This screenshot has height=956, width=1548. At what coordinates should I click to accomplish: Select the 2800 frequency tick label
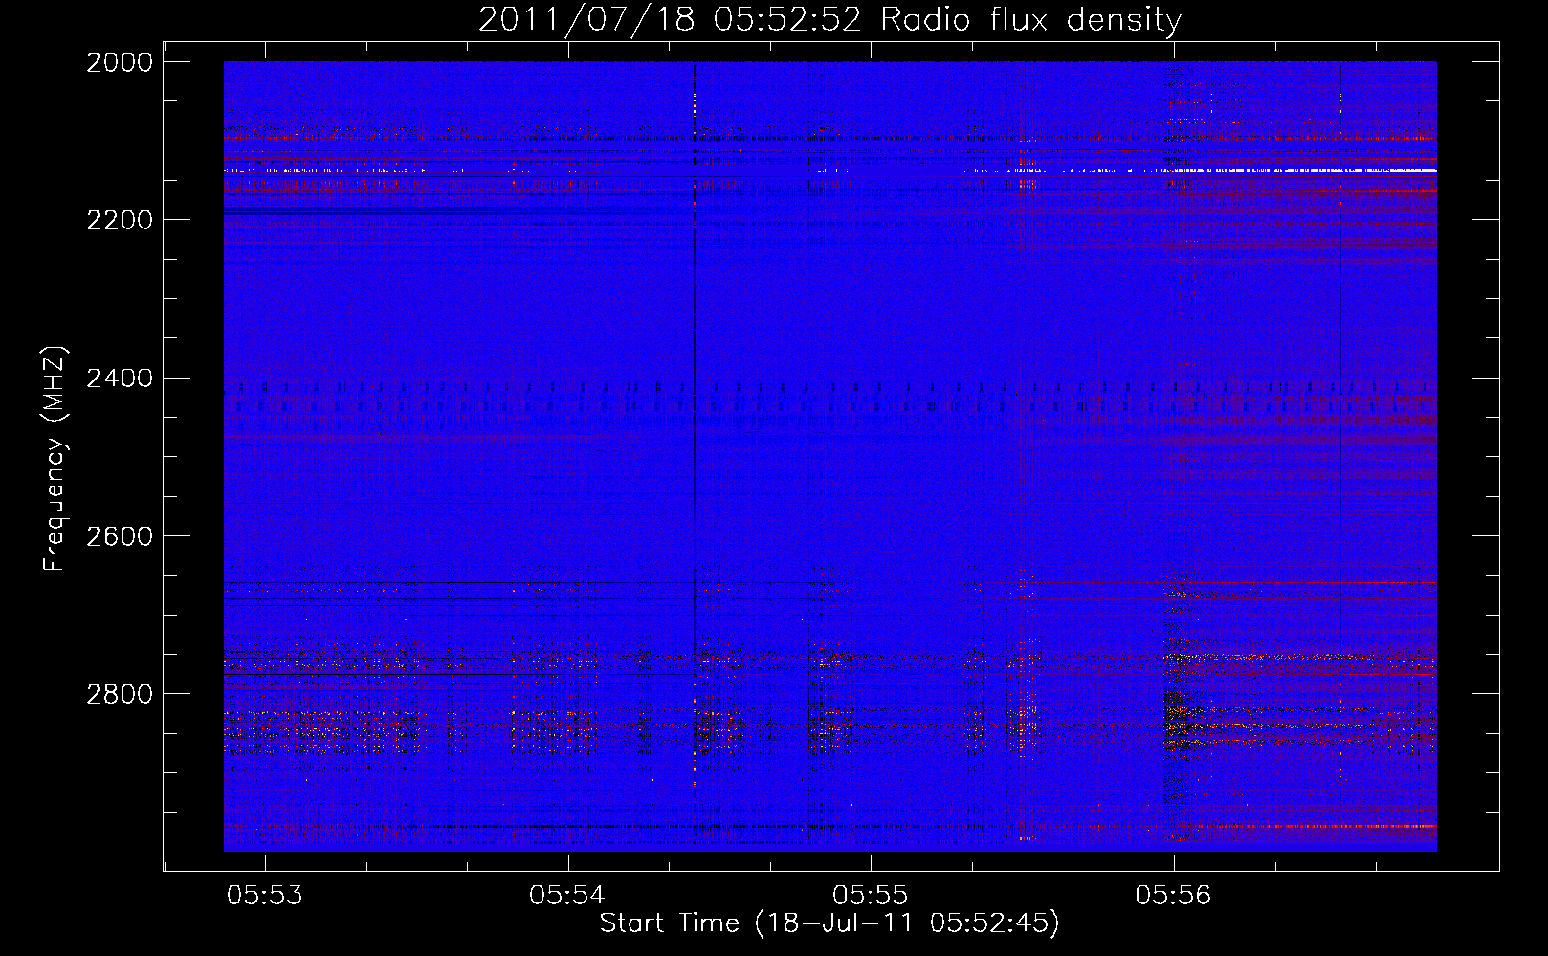[120, 694]
